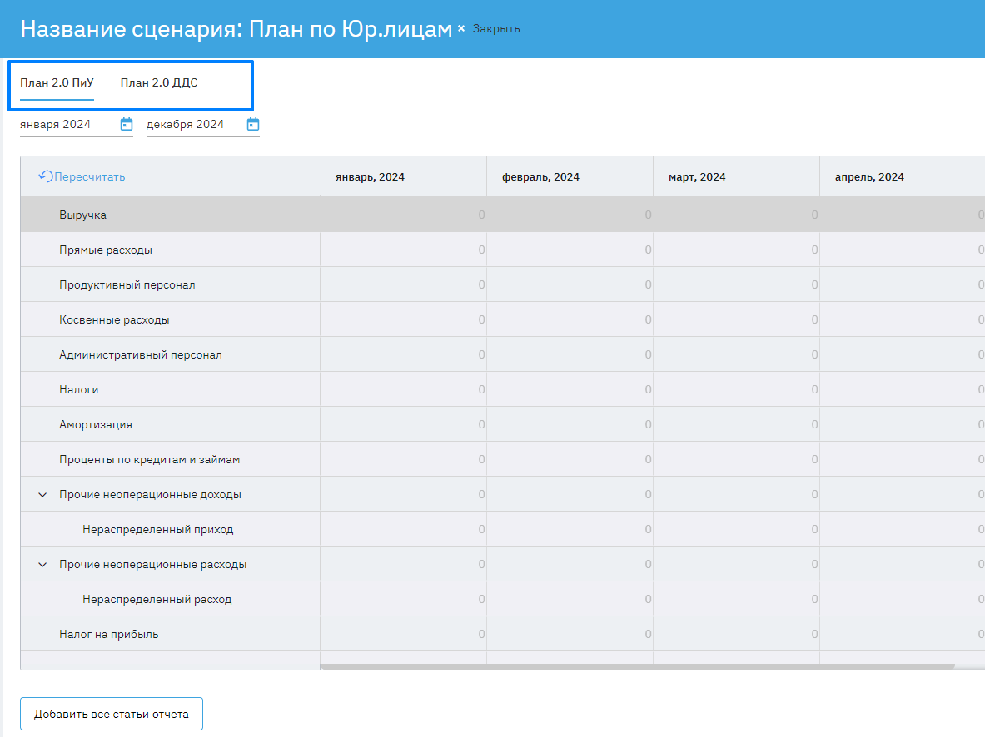The image size is (985, 737).
Task: Click the recalculate arrow icon
Action: (46, 176)
